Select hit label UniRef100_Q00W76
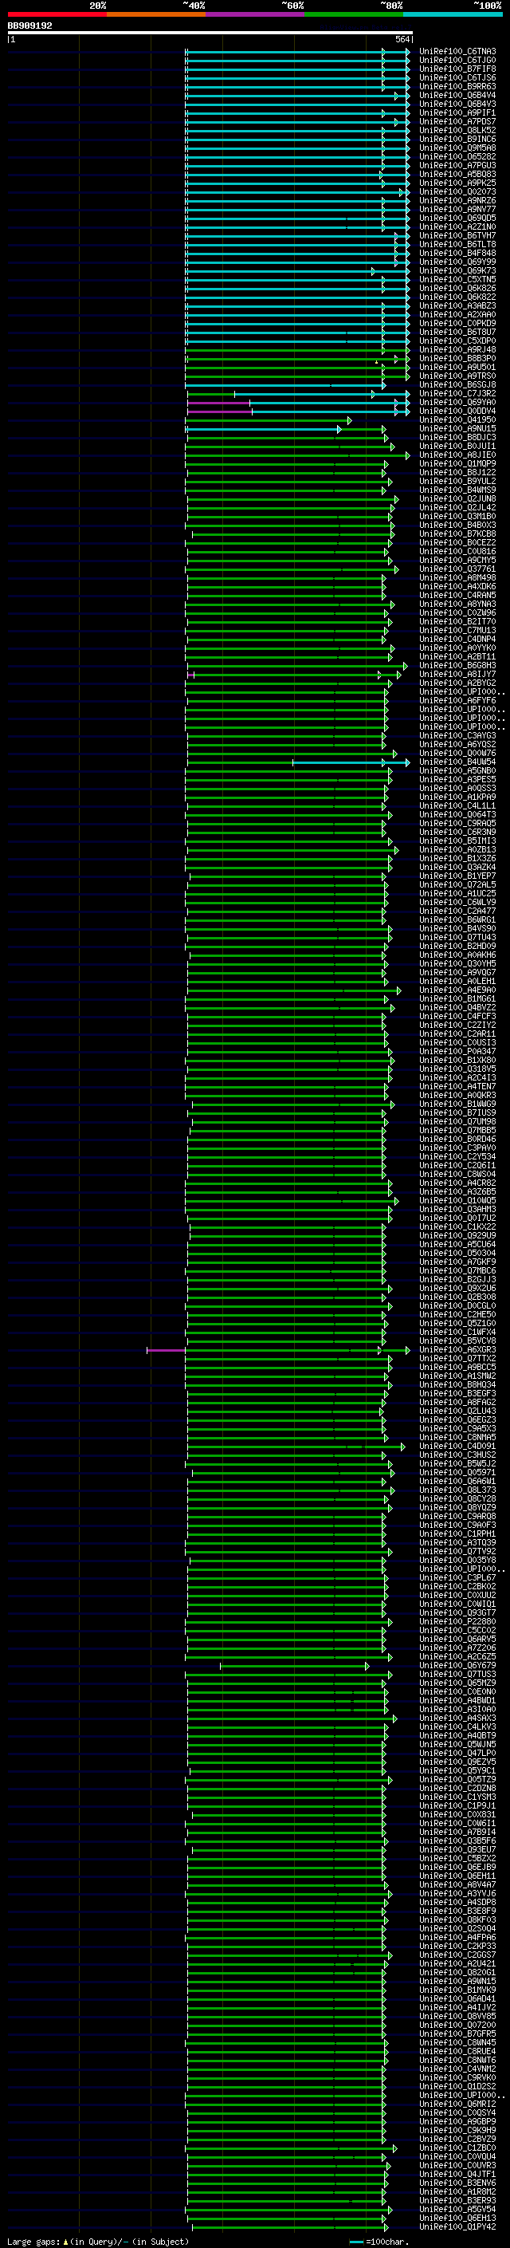The width and height of the screenshot is (510, 2248). pos(457,753)
